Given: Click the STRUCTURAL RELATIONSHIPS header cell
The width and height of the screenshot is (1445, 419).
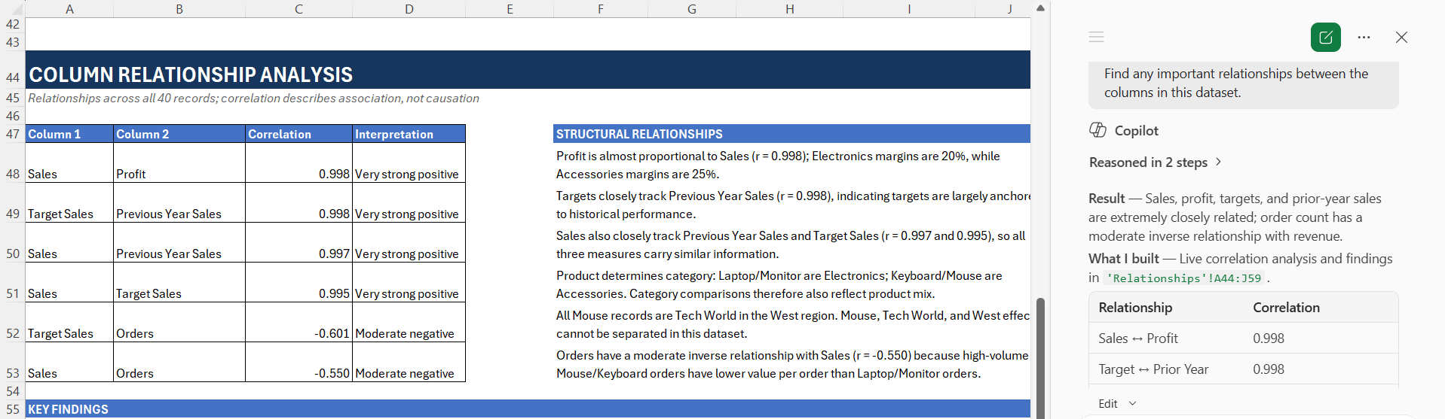Looking at the screenshot, I should pos(791,134).
